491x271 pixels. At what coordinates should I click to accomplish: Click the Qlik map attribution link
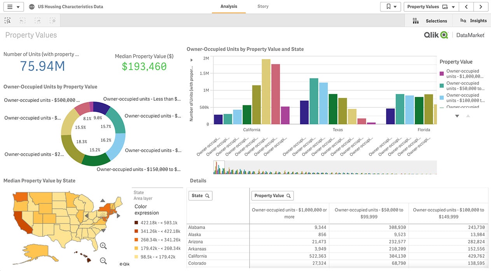point(124,264)
